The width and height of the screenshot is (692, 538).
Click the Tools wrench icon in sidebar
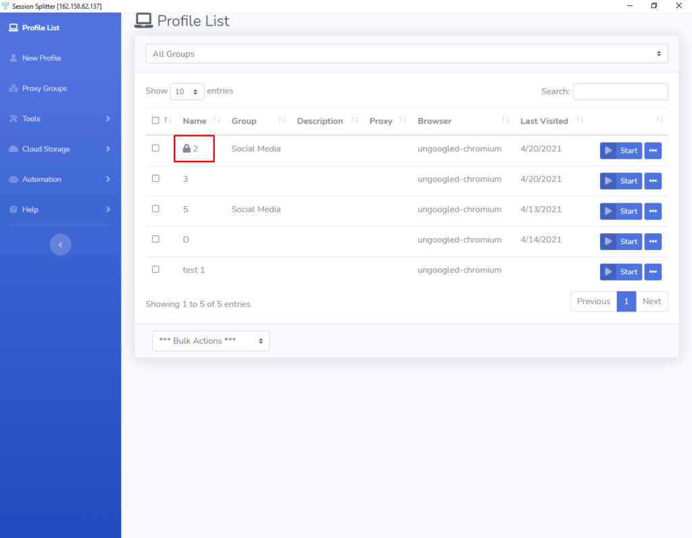pos(14,119)
